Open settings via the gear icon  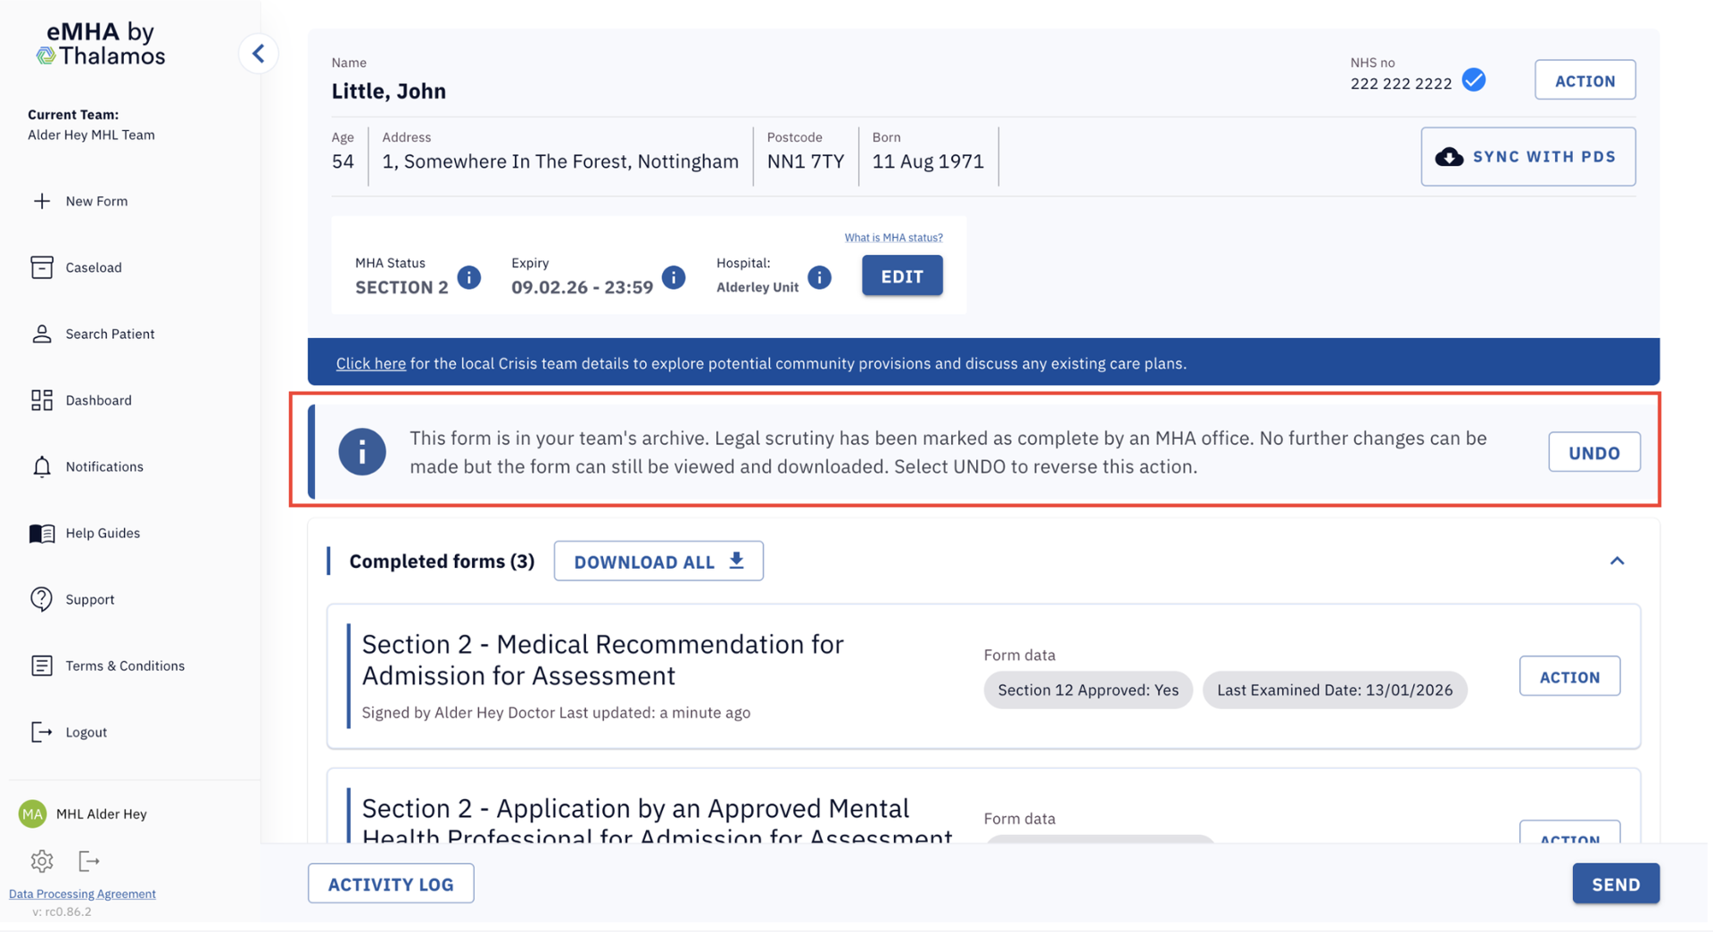[42, 861]
